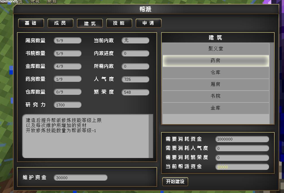284x193 pixels.
Task: Select 药房 in the building list
Action: (216, 61)
